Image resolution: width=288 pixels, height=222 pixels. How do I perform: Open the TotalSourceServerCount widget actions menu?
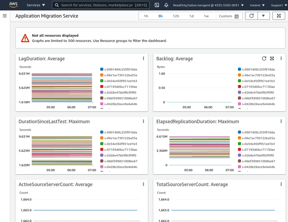(281, 184)
